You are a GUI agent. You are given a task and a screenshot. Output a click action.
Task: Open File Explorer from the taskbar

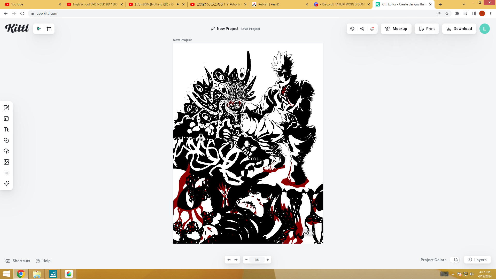click(37, 274)
